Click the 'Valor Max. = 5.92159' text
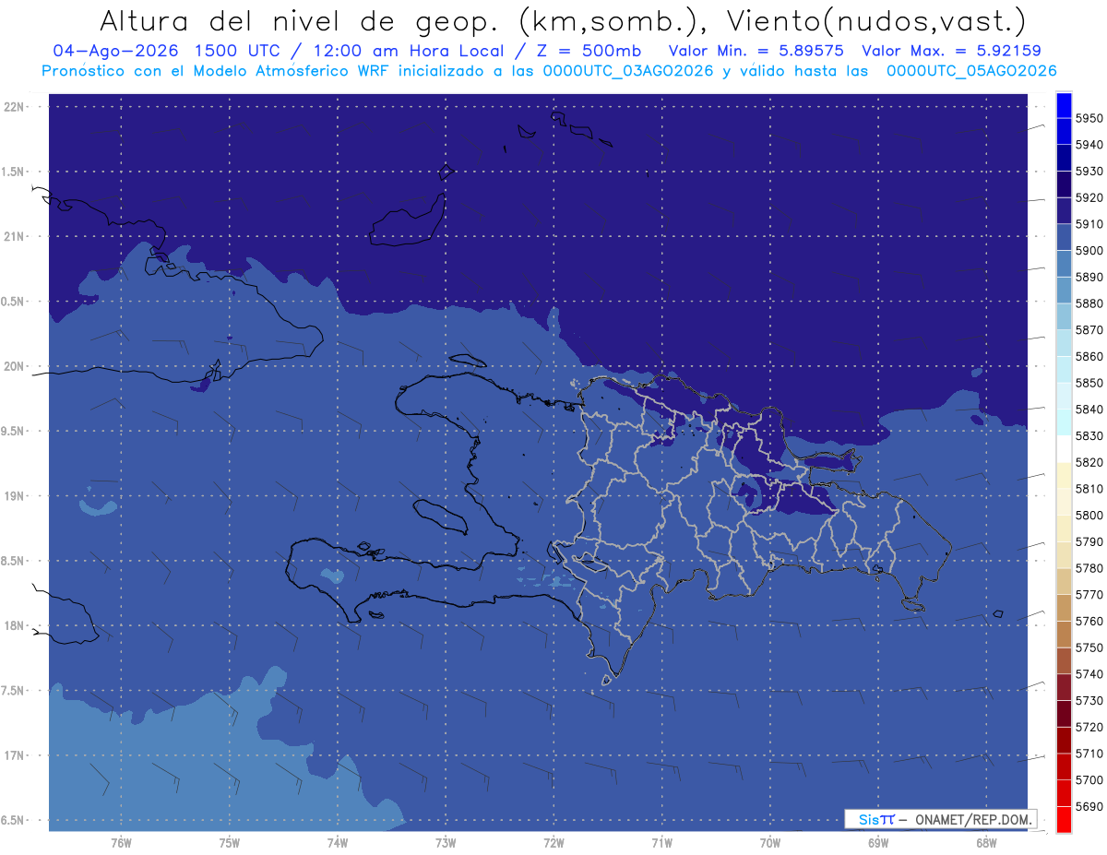 (952, 52)
